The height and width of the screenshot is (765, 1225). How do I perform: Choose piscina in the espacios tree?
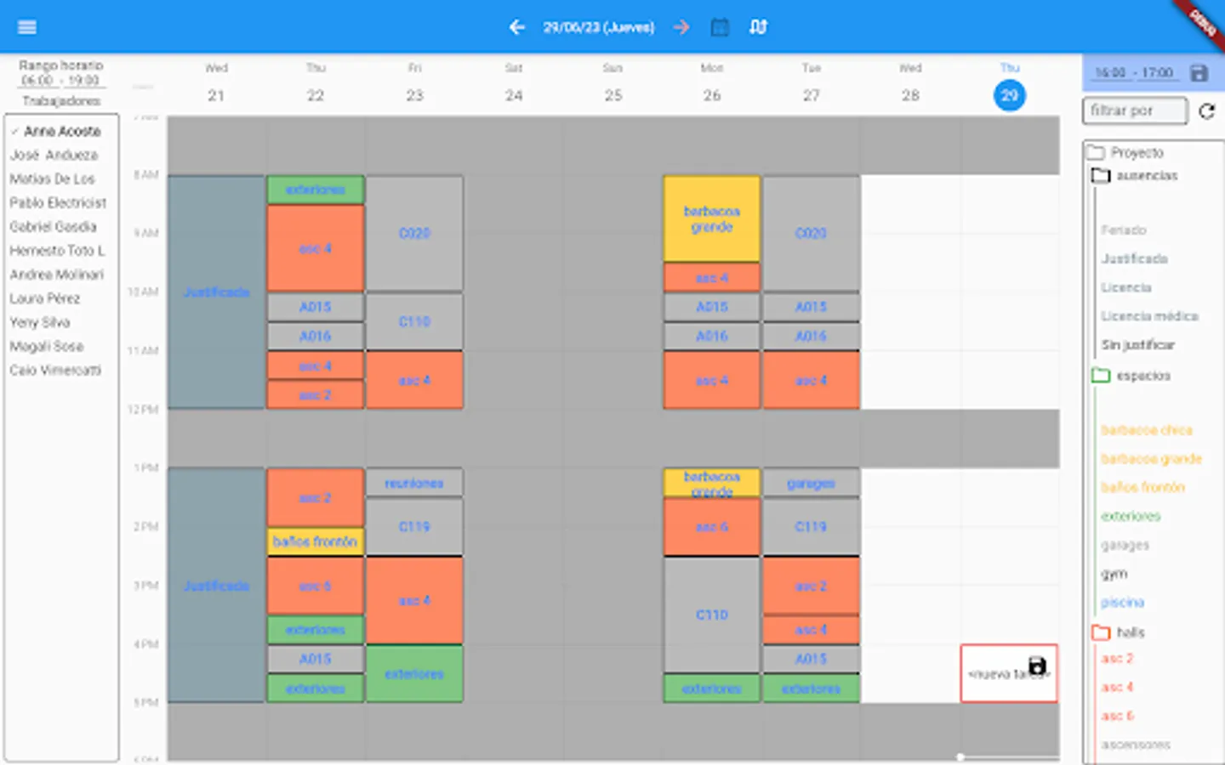1122,602
